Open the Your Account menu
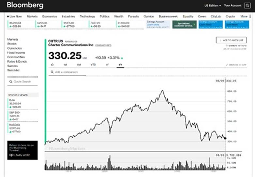This screenshot has width=255, height=177. click(x=232, y=6)
